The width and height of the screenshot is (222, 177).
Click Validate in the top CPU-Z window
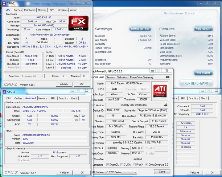[x=64, y=84]
